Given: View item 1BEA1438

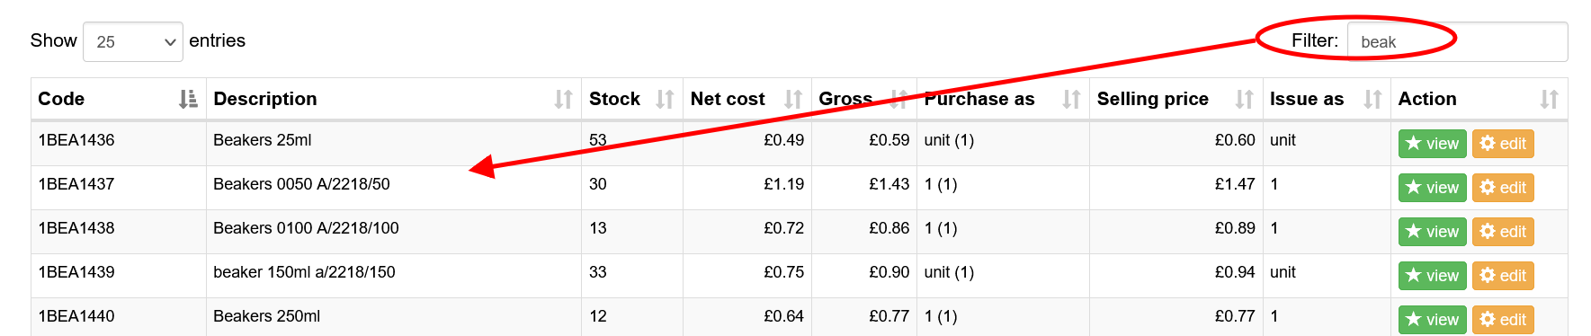Looking at the screenshot, I should tap(1433, 232).
